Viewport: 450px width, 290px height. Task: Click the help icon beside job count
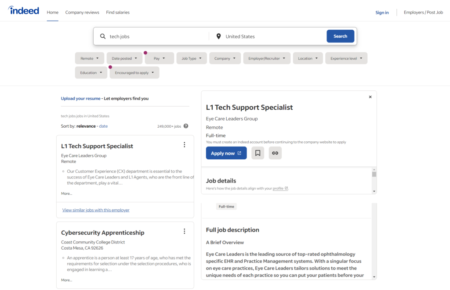(x=186, y=126)
